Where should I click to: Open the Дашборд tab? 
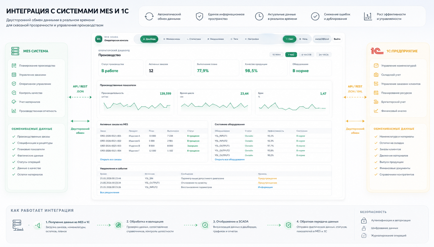pos(149,39)
